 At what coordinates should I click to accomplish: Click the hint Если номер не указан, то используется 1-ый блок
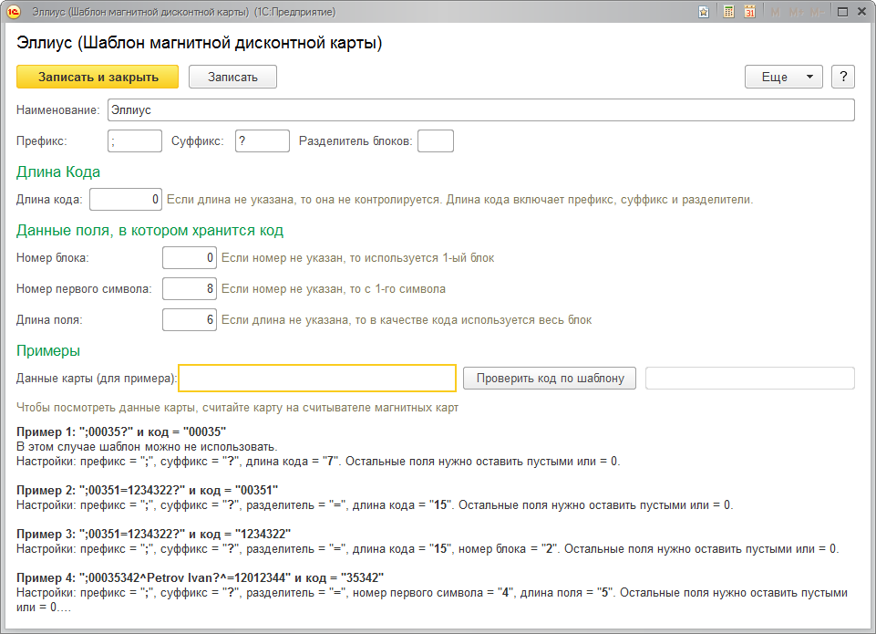tap(358, 258)
